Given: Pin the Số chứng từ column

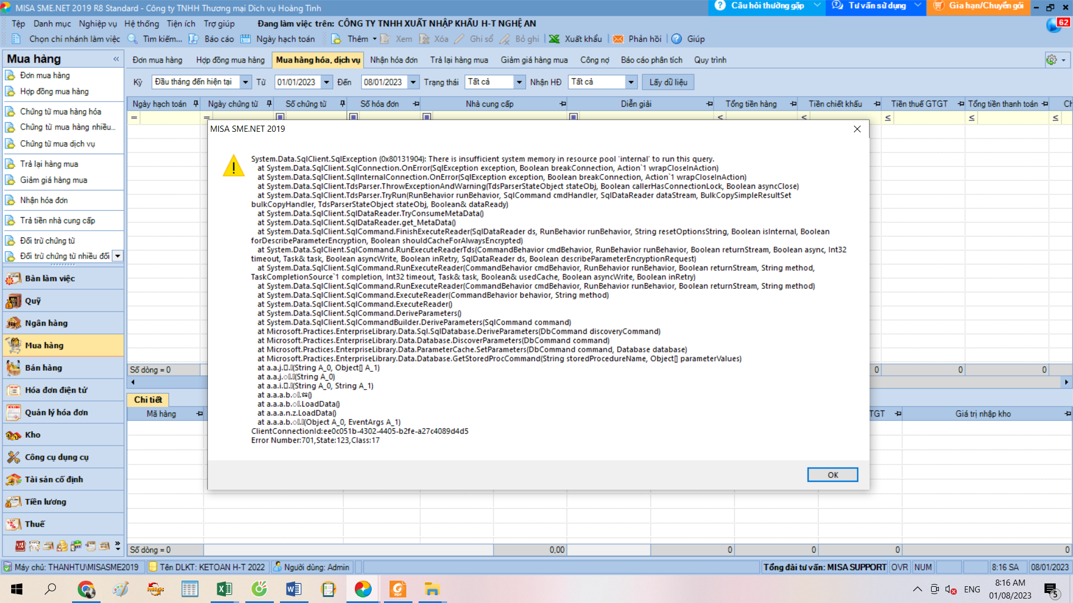Looking at the screenshot, I should tap(343, 104).
